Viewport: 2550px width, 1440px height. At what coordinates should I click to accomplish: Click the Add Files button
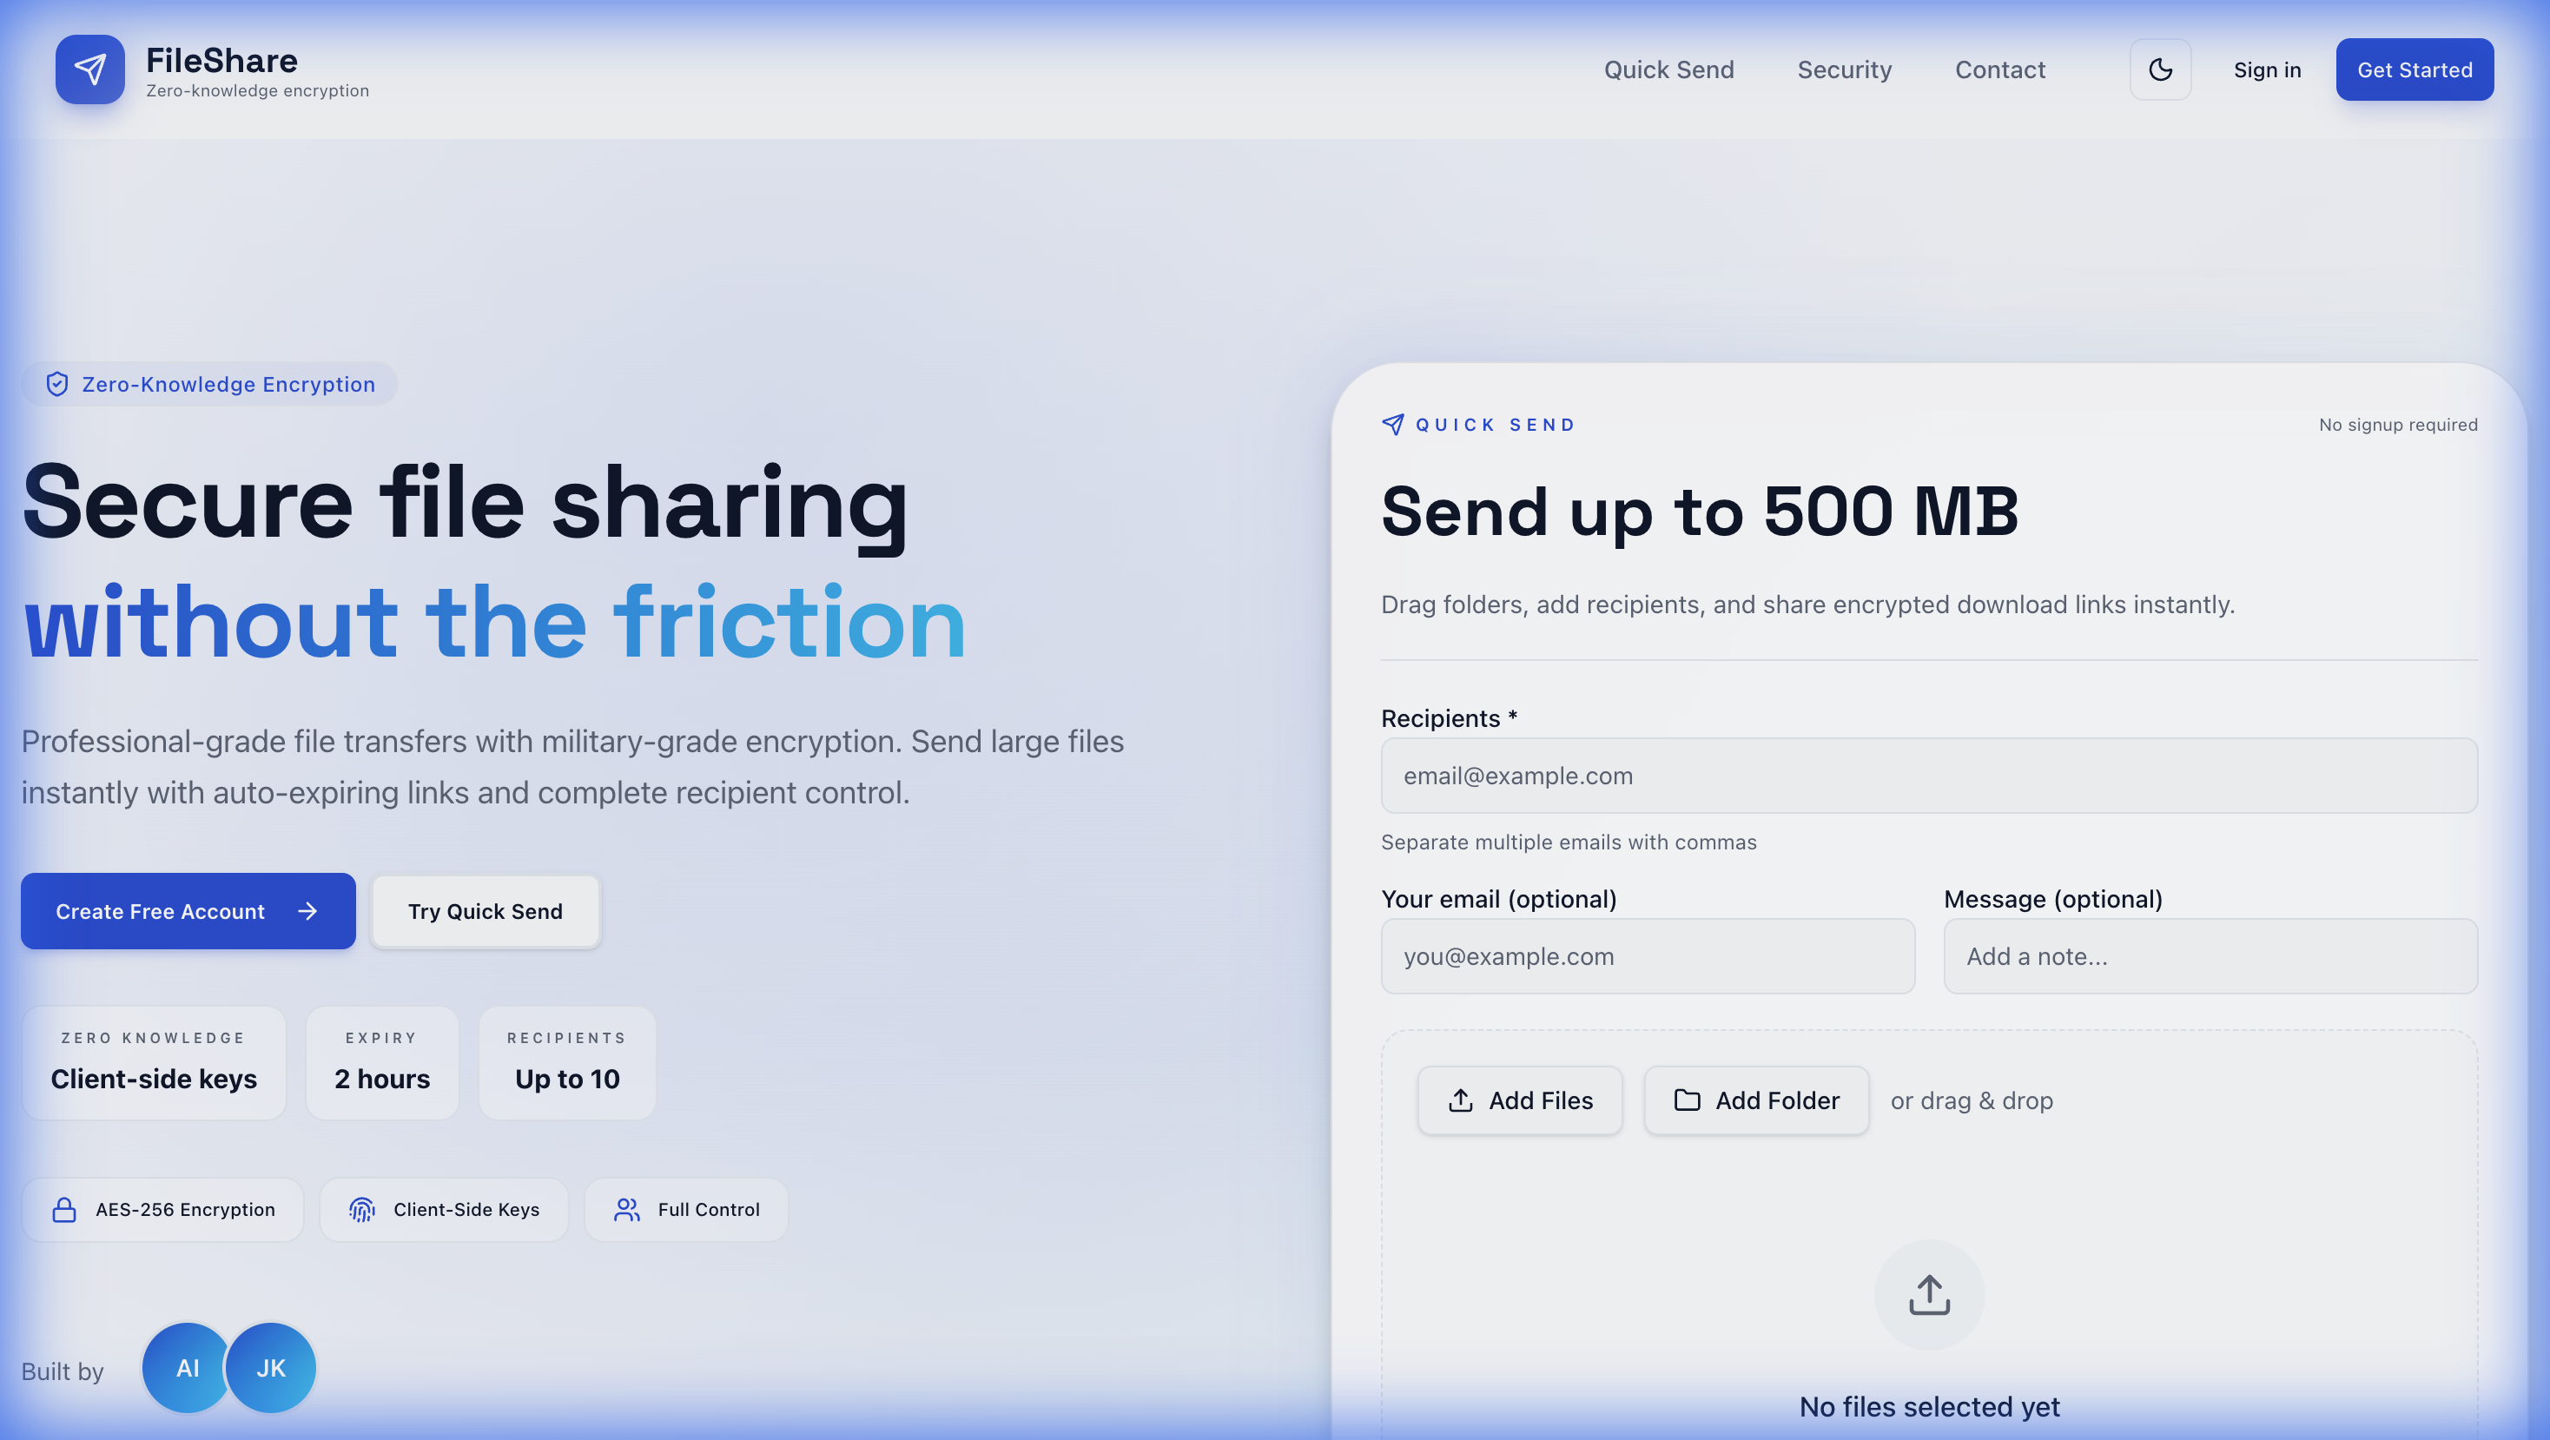coord(1520,1100)
